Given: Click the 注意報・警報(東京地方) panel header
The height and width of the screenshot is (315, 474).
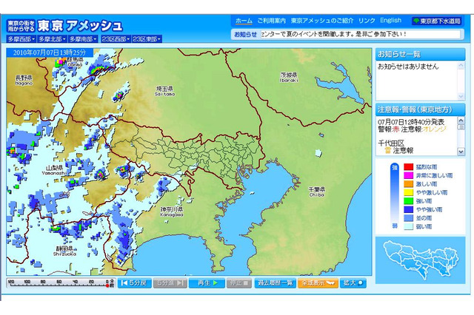Looking at the screenshot, I should coord(420,110).
